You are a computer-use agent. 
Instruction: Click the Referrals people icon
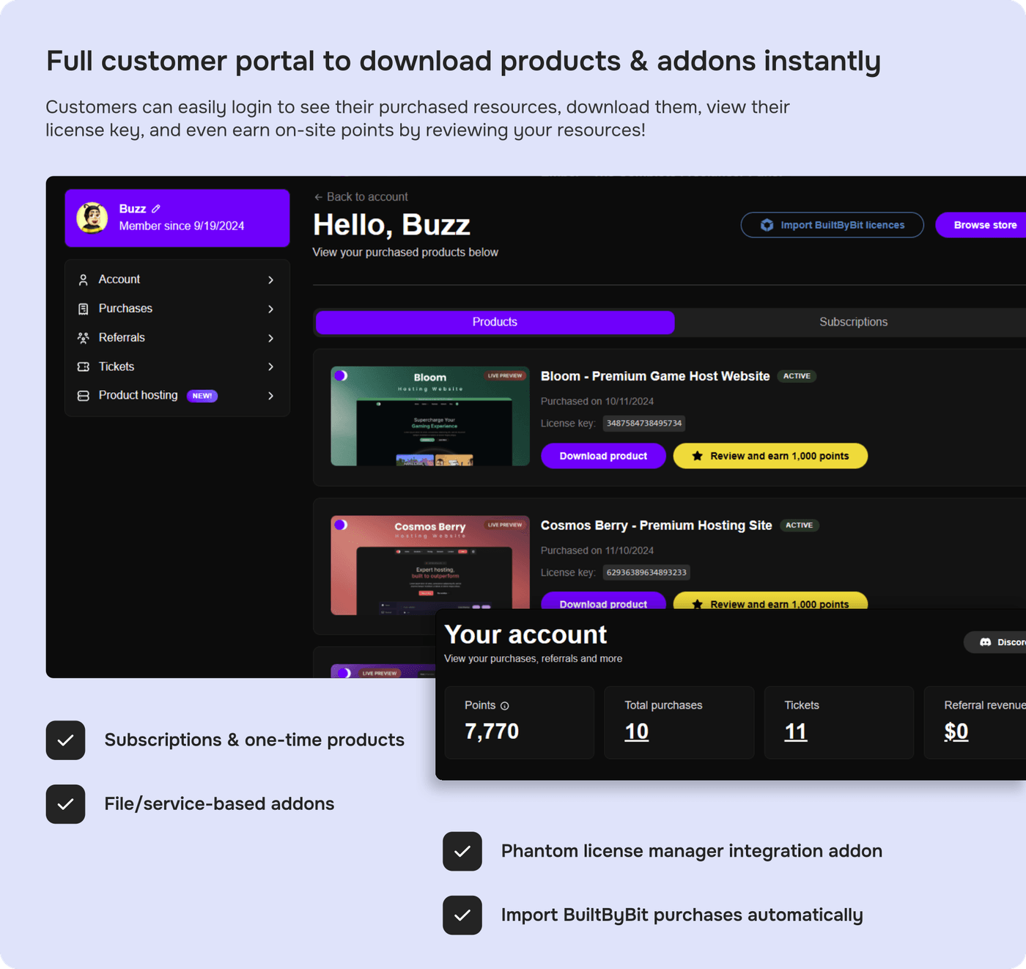[84, 338]
